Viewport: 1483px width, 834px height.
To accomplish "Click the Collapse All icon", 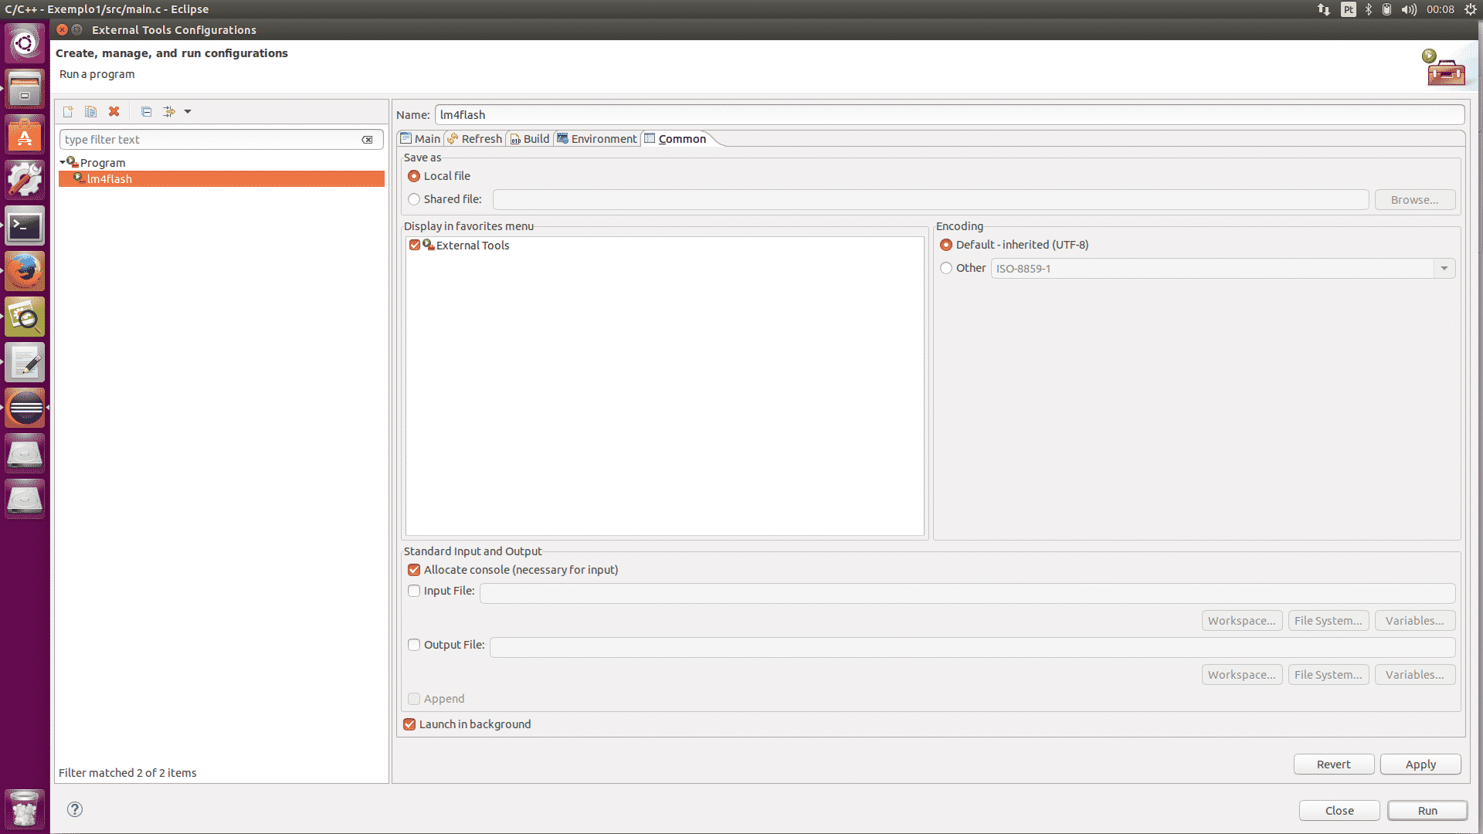I will [x=146, y=111].
